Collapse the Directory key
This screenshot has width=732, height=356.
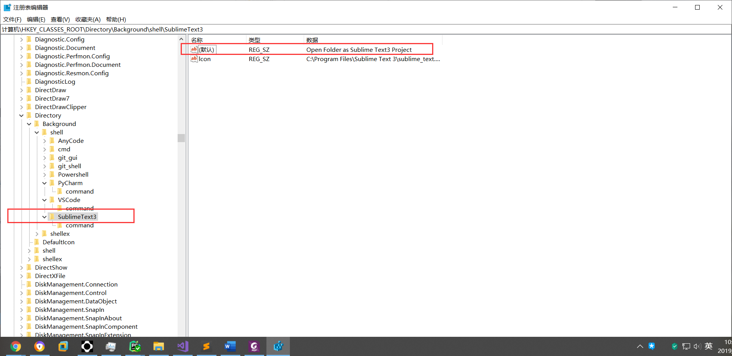[x=22, y=116]
